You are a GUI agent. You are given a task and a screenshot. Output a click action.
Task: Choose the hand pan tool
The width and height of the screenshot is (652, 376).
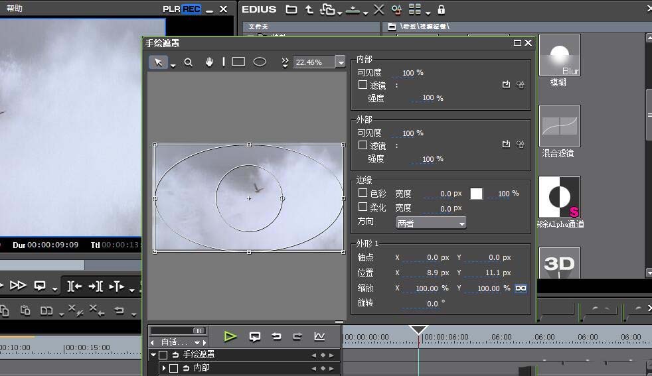pyautogui.click(x=209, y=62)
